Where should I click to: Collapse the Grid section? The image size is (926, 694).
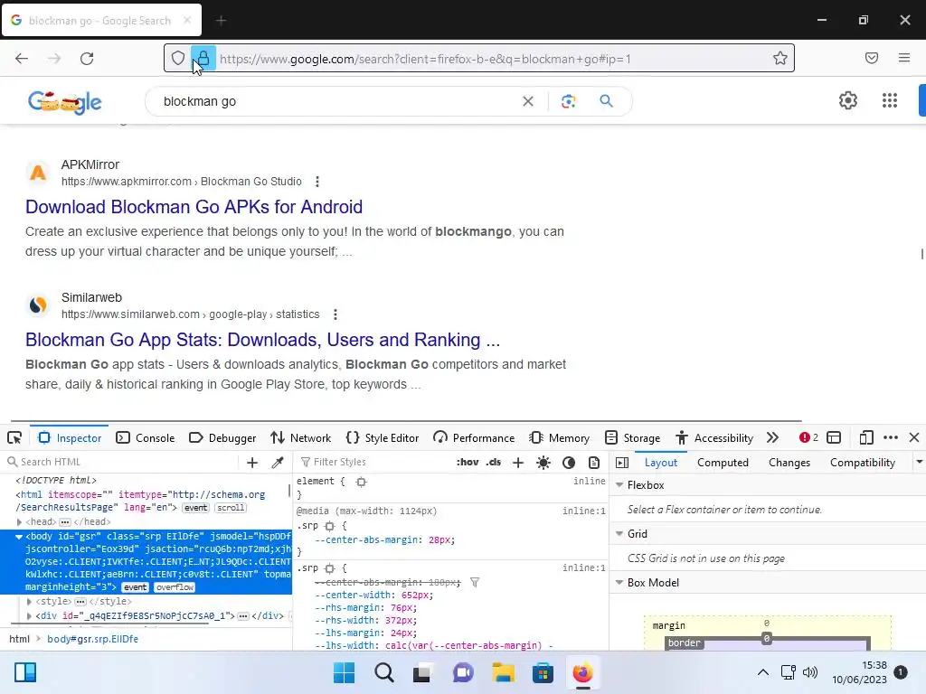[x=619, y=533]
